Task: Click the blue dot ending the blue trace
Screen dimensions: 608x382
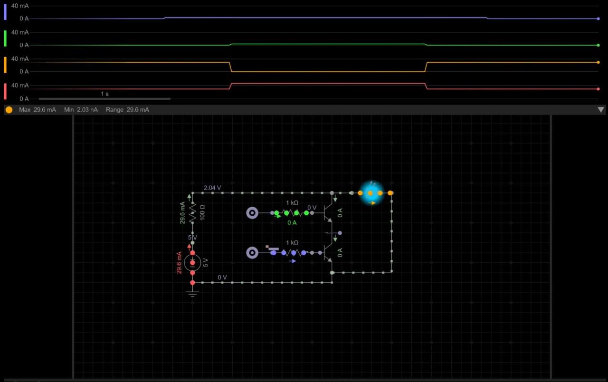Action: pos(598,19)
